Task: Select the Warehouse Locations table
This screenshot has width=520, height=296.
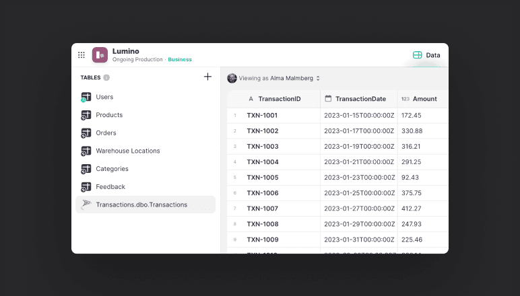Action: (127, 151)
